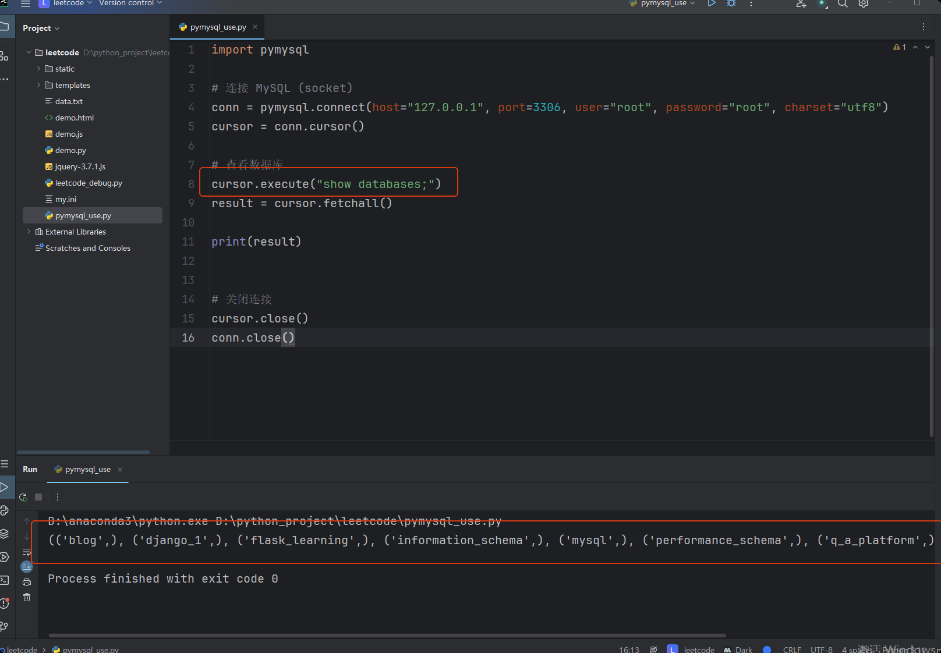Select my.ini in project tree
Screen dimensions: 941x653
tap(66, 199)
